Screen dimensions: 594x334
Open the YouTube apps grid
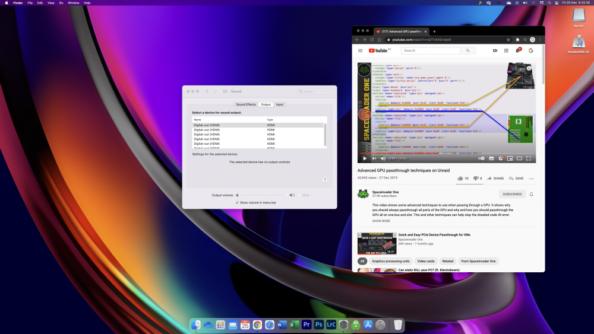click(506, 50)
